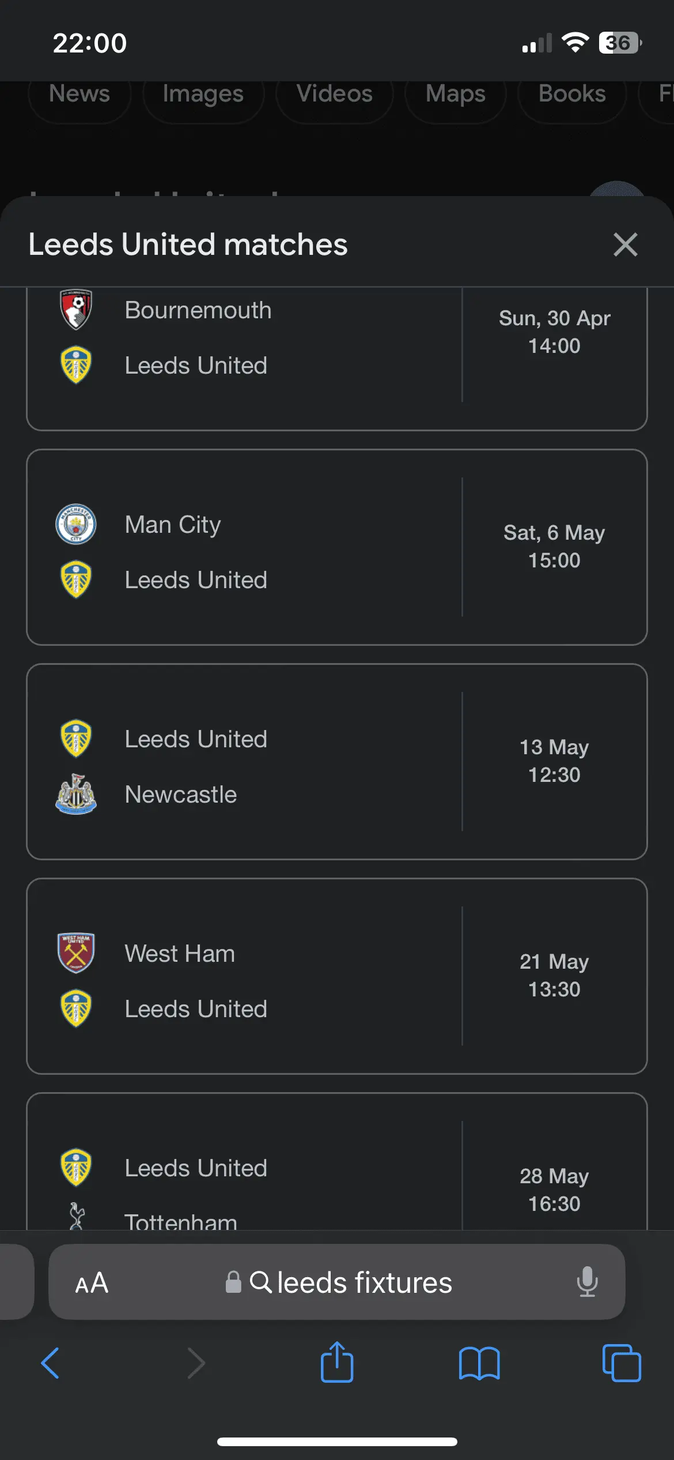Screen dimensions: 674x1460
Task: Tap the Newcastle club crest
Action: click(x=76, y=794)
